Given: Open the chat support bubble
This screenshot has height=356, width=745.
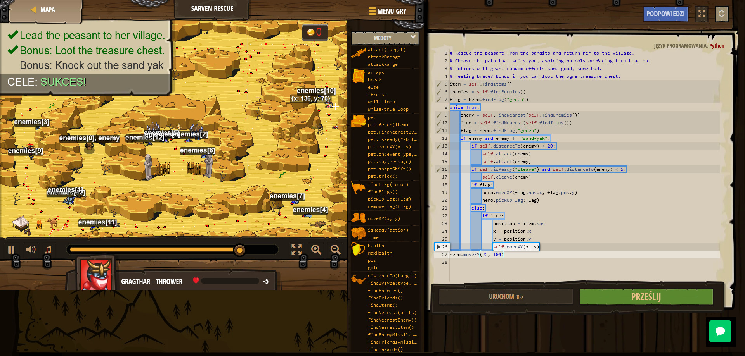Looking at the screenshot, I should (720, 331).
